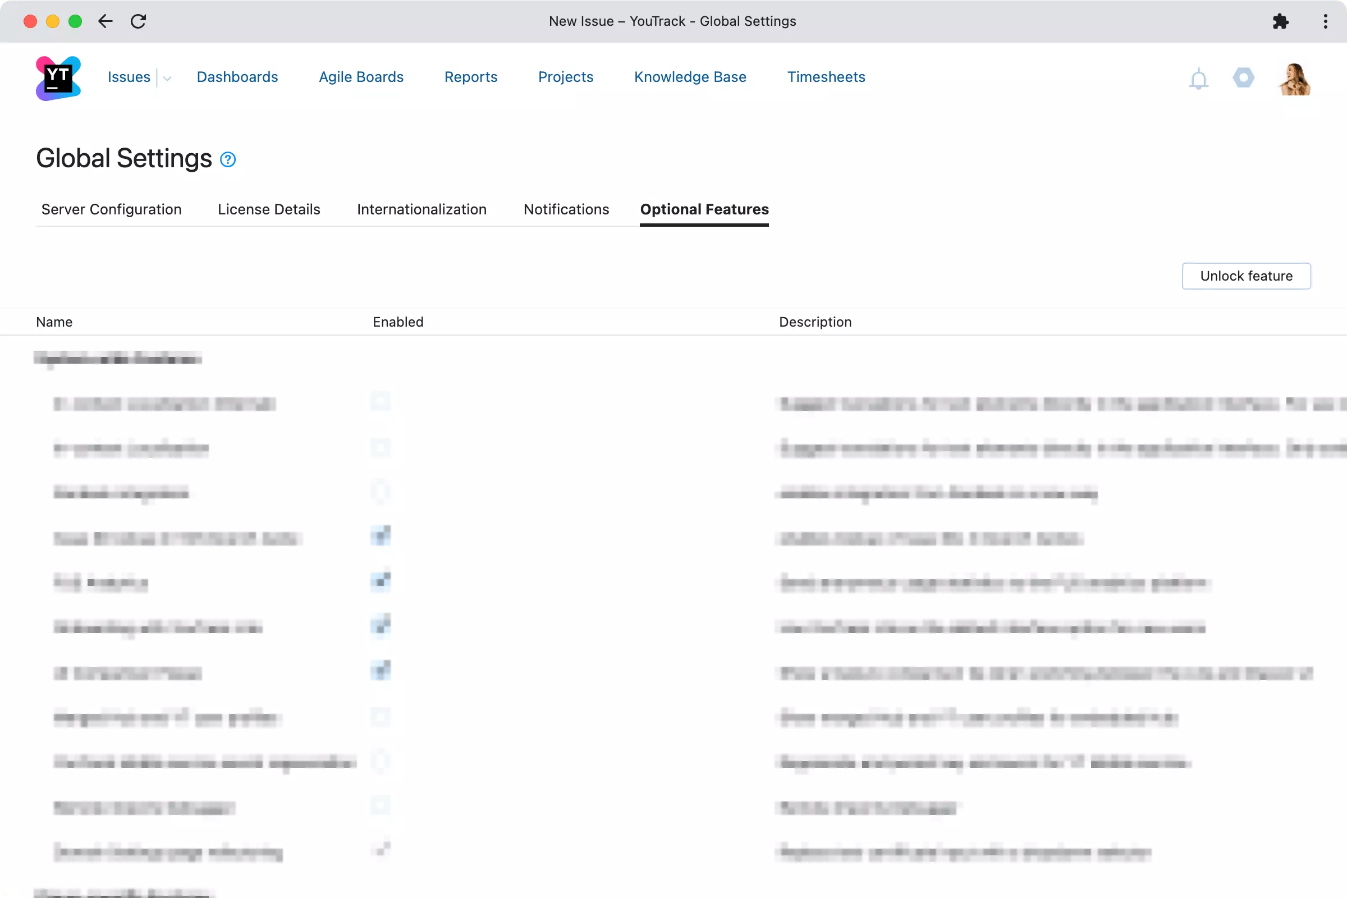Open the Internationalization tab
Image resolution: width=1347 pixels, height=898 pixels.
(x=421, y=209)
